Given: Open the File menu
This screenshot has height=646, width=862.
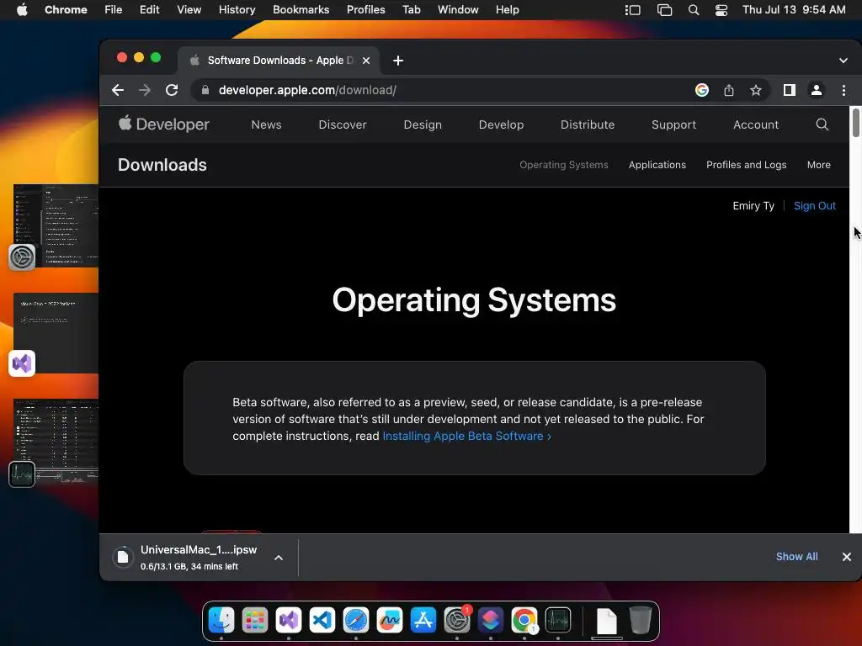Looking at the screenshot, I should click(114, 10).
